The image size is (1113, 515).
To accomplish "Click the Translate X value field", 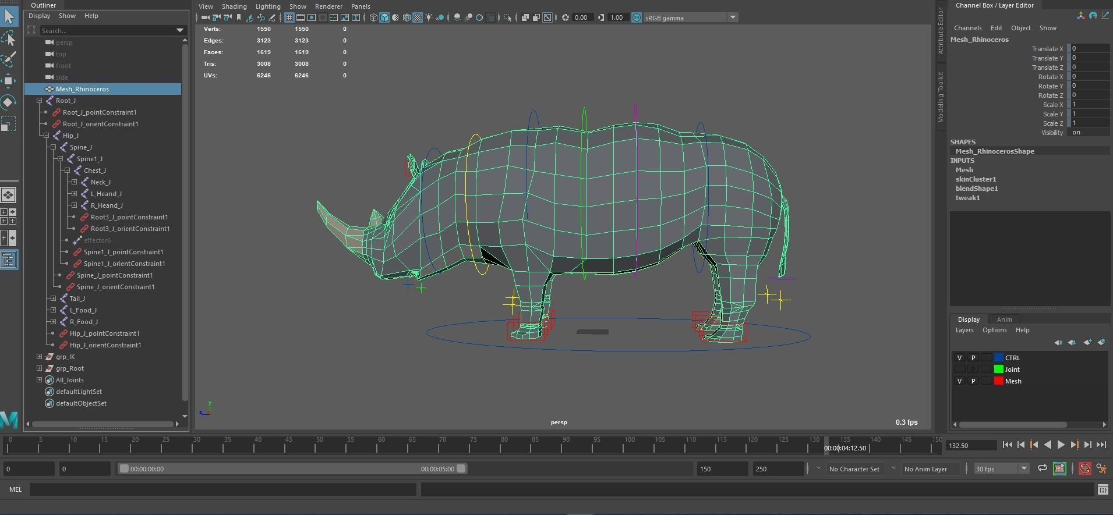I will click(1090, 49).
